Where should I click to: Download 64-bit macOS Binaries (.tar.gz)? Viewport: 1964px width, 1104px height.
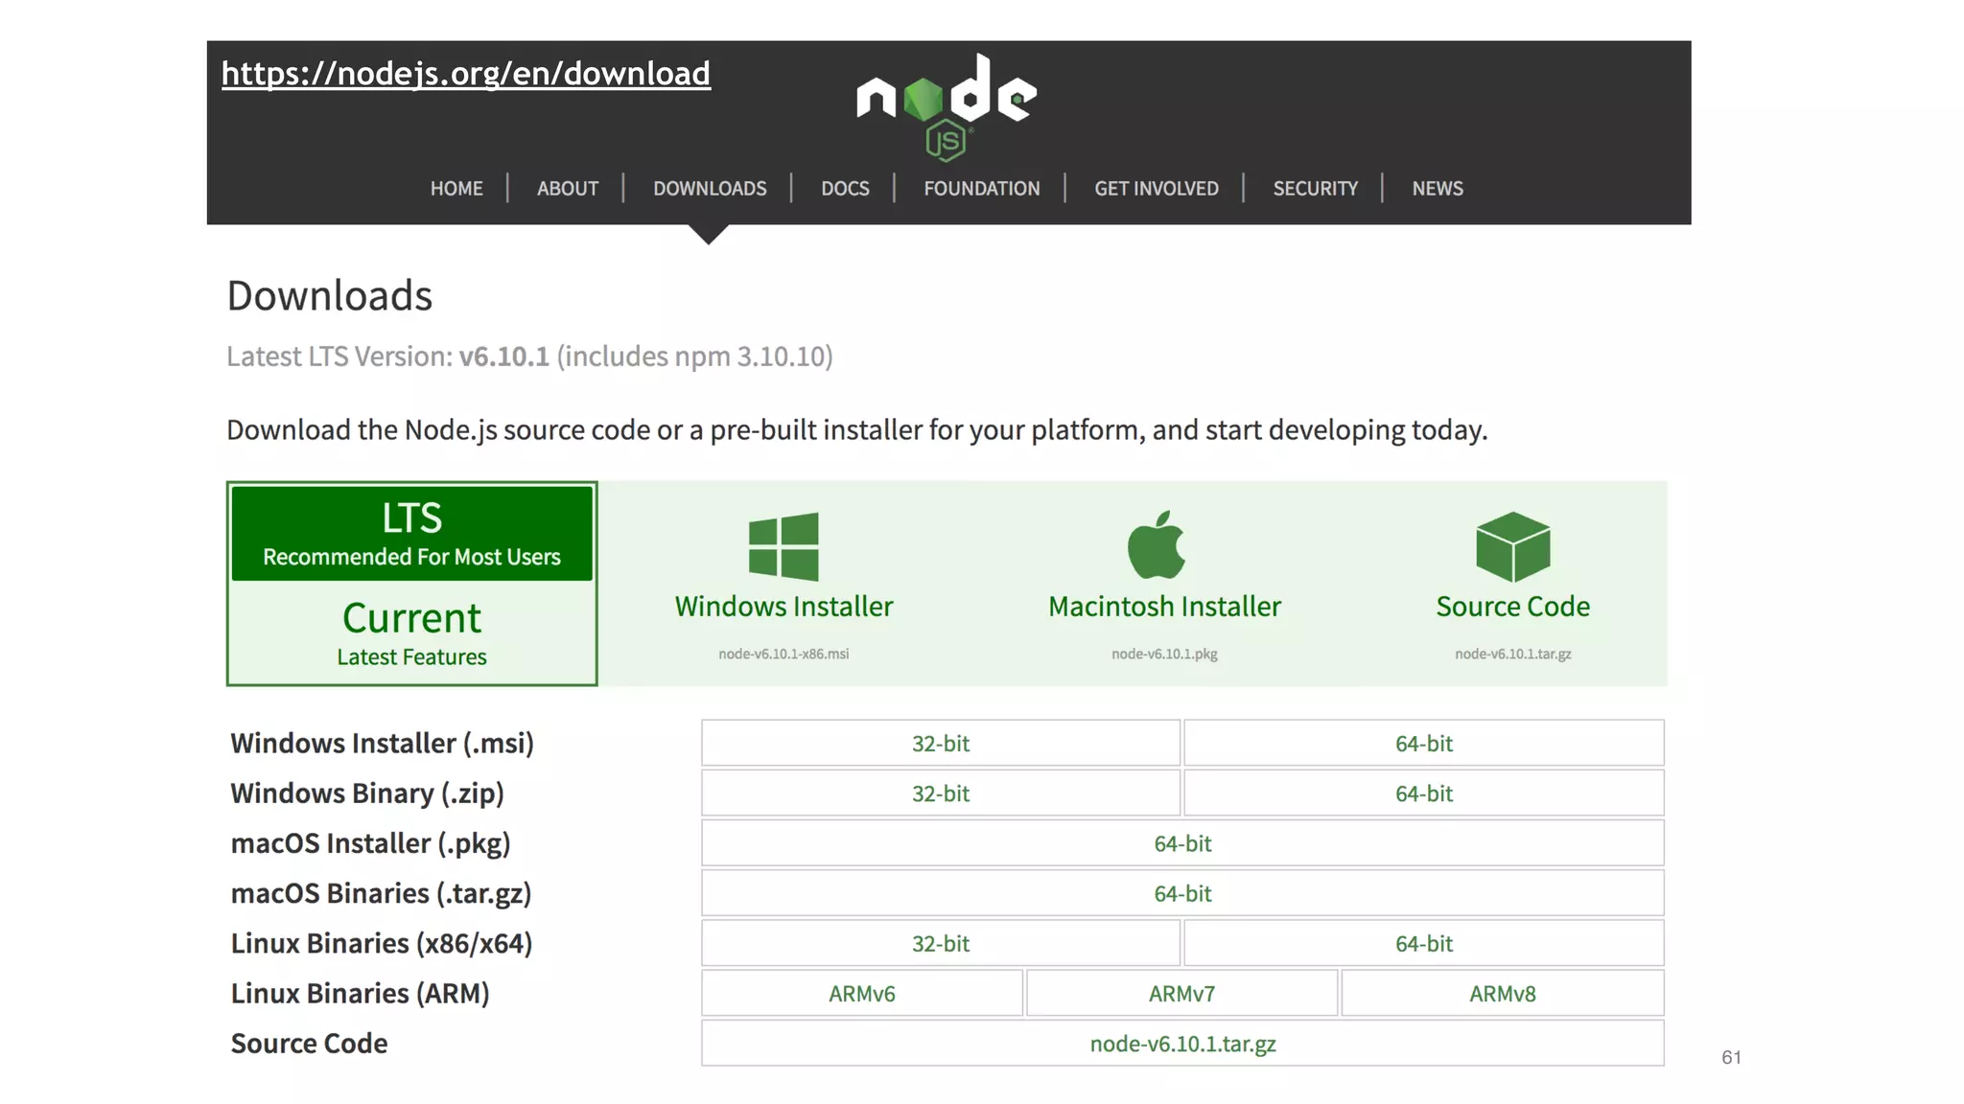(1182, 893)
